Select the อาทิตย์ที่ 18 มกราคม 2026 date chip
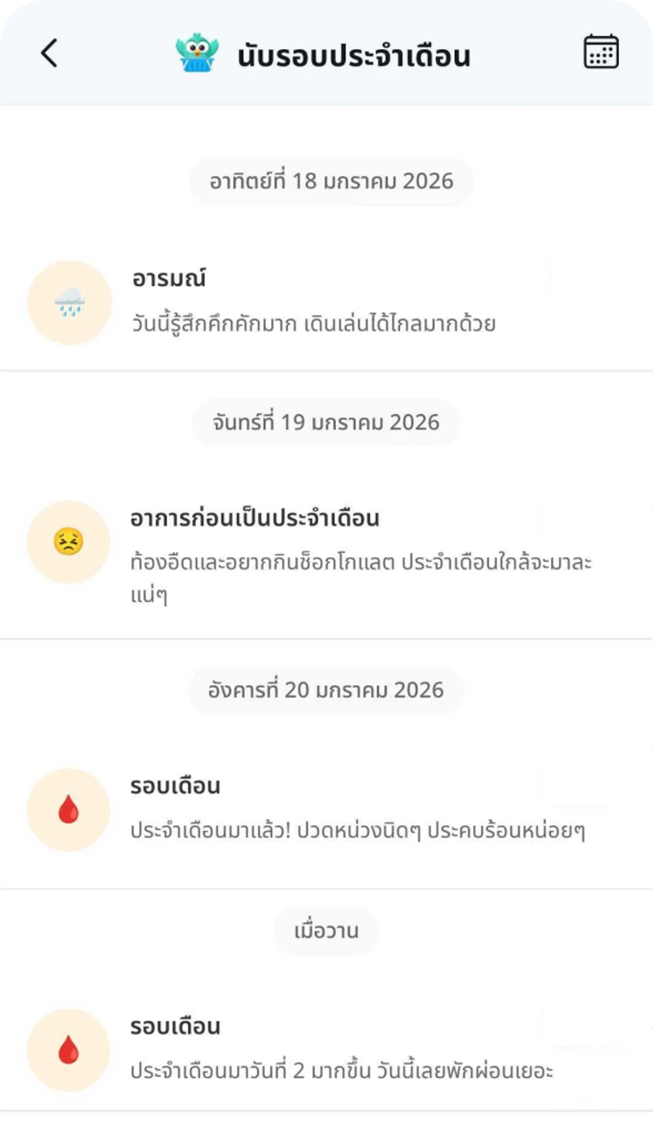Image resolution: width=653 pixels, height=1130 pixels. click(331, 181)
